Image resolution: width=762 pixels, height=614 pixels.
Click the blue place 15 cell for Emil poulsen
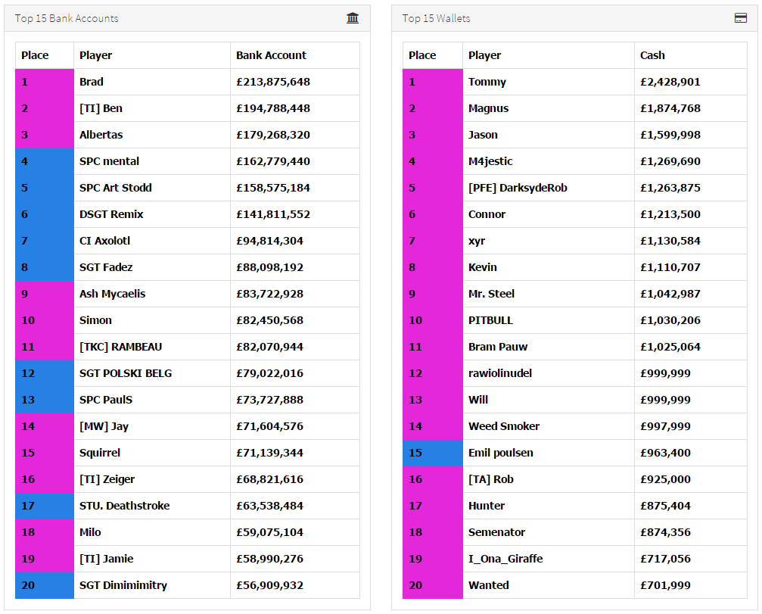pyautogui.click(x=432, y=453)
